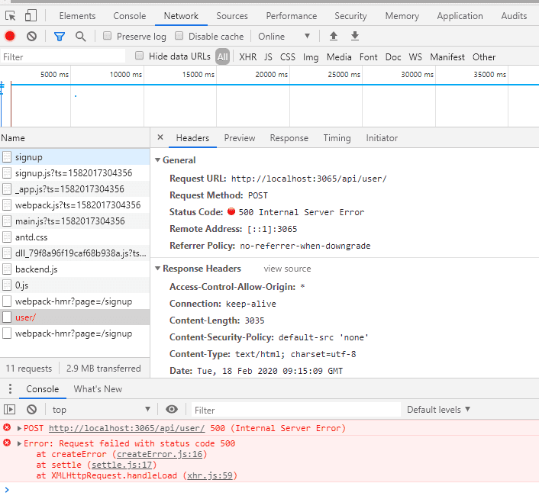Open console live expression eye icon
539x496 pixels.
coord(172,410)
